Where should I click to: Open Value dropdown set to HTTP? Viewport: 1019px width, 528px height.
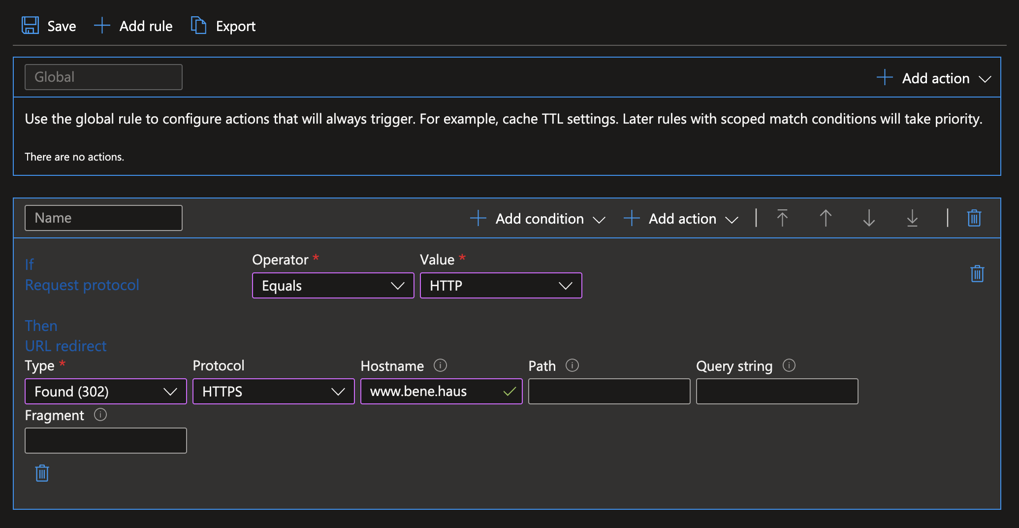coord(501,286)
